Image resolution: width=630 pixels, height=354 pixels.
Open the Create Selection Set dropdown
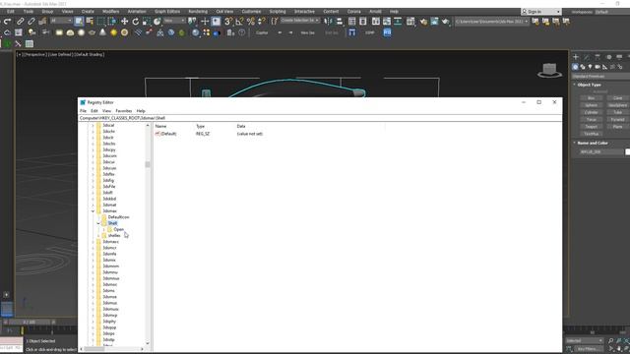click(x=299, y=21)
